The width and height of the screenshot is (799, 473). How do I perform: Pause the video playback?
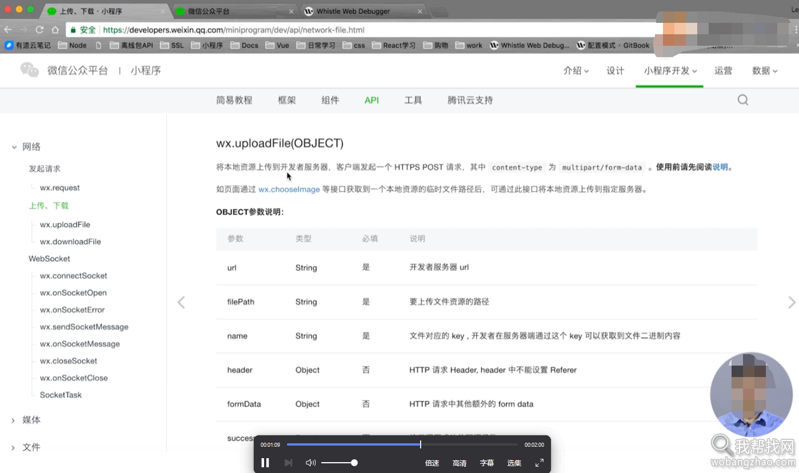(265, 463)
